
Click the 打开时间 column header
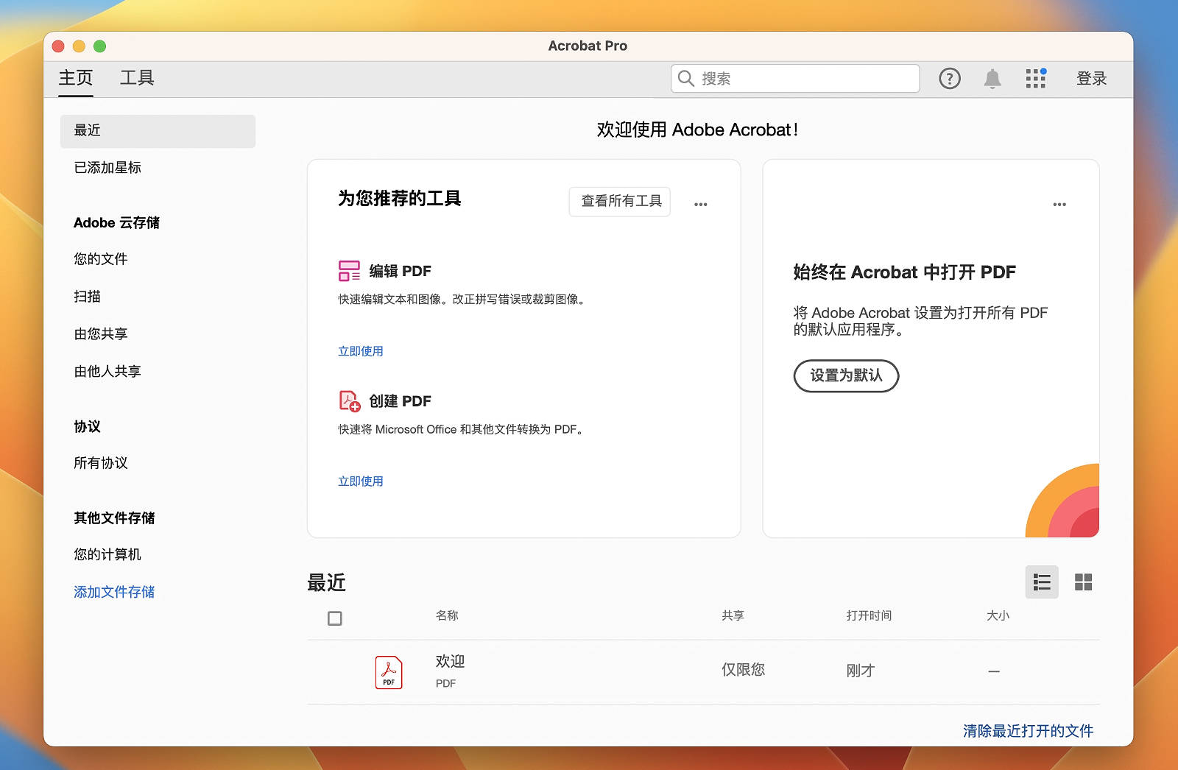[x=869, y=615]
